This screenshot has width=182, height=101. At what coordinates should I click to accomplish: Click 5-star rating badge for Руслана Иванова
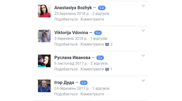tap(100, 58)
